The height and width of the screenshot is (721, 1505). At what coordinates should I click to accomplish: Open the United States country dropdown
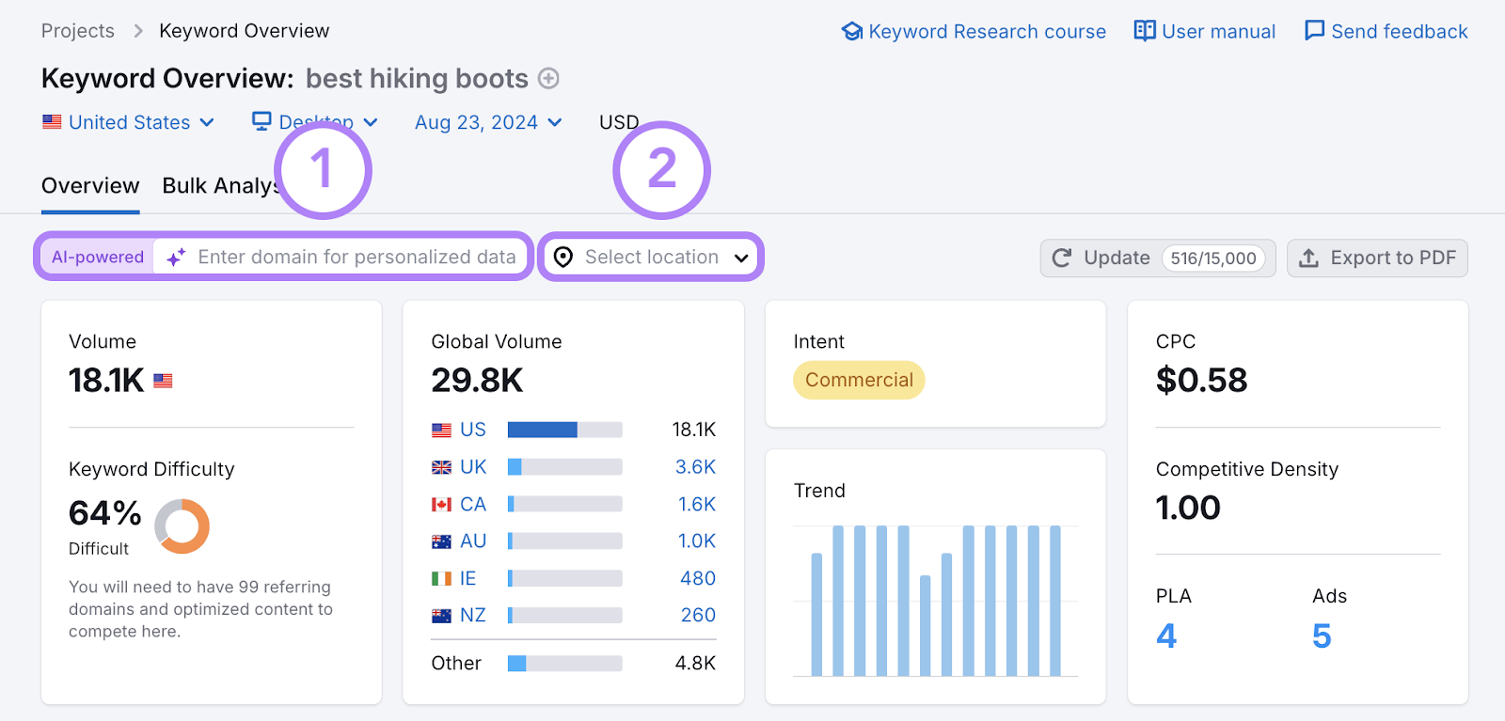(x=129, y=122)
